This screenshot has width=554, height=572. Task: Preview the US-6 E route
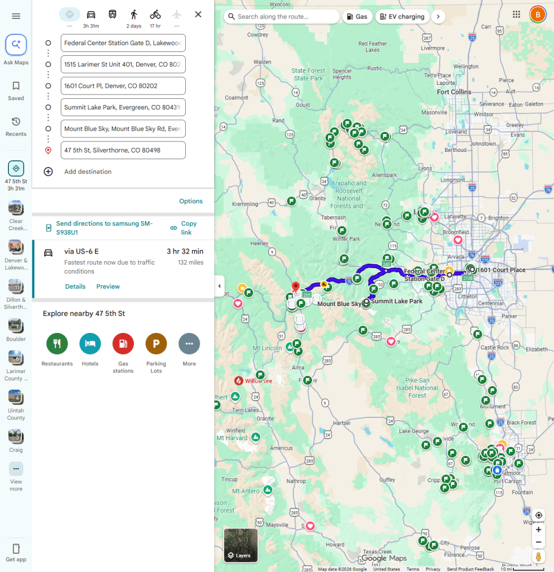click(108, 287)
